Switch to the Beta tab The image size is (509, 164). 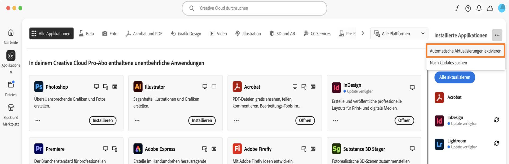tap(86, 34)
